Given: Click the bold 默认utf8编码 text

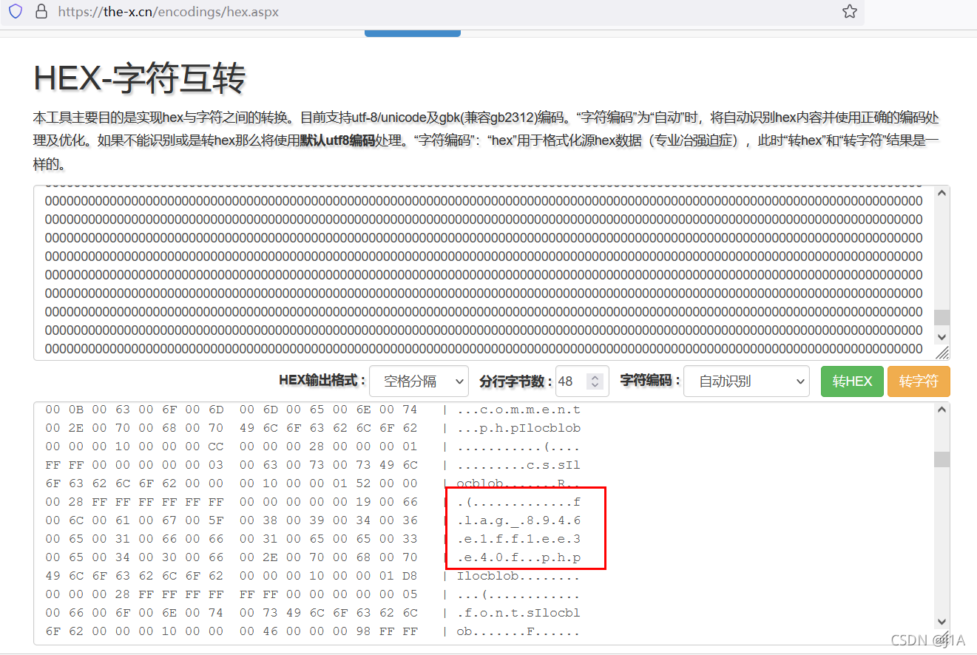Looking at the screenshot, I should (x=337, y=141).
